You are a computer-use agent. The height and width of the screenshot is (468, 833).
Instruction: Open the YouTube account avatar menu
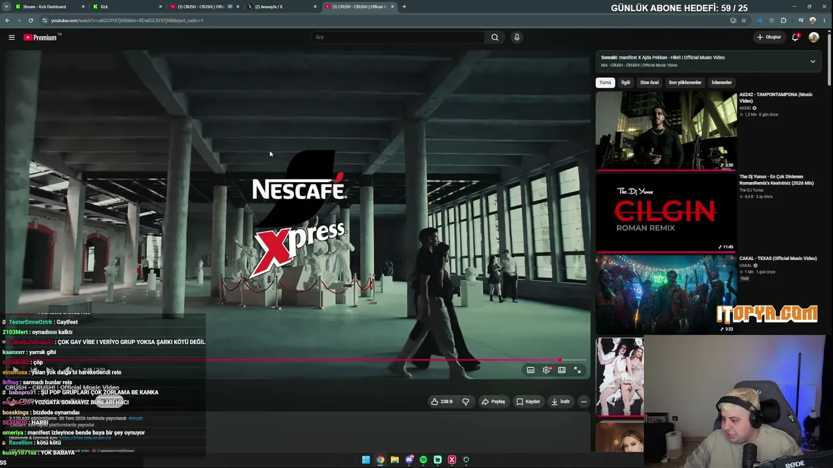point(813,37)
